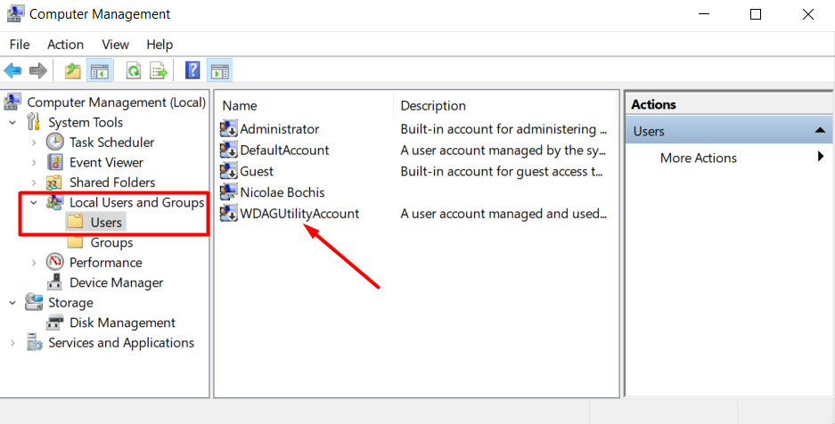Collapse the Users section in Actions pane
The height and width of the screenshot is (424, 835).
click(x=819, y=131)
